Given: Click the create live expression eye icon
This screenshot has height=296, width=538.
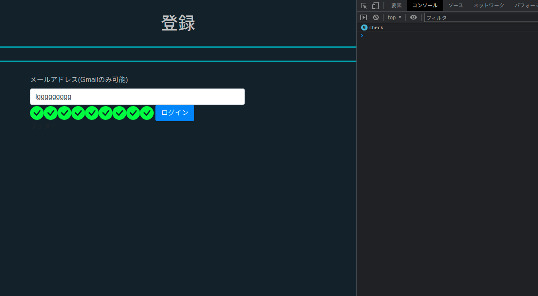Looking at the screenshot, I should pyautogui.click(x=413, y=17).
